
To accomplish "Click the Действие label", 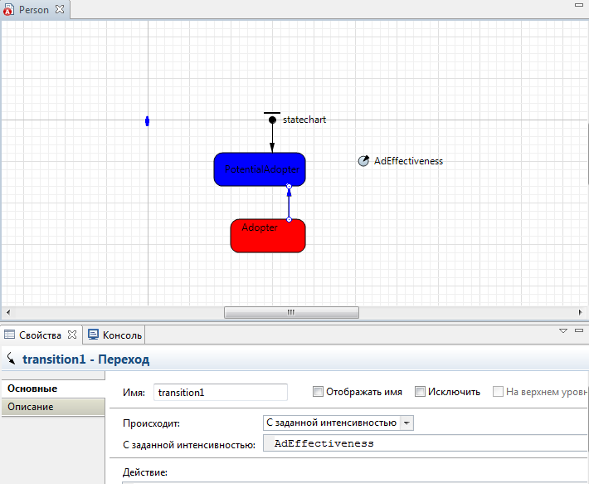I will [145, 472].
